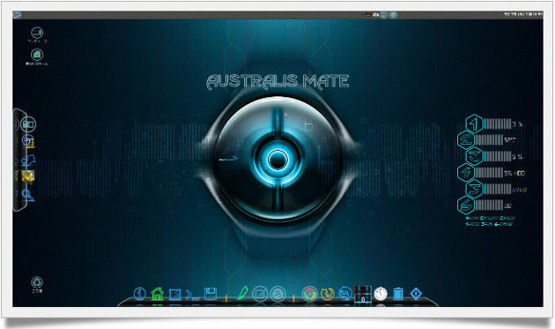Open the Trash desktop icon
This screenshot has height=329, width=555.
(37, 282)
